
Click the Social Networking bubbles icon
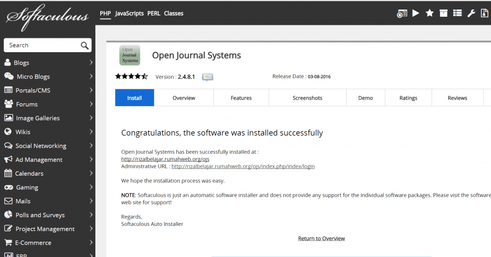pos(9,145)
